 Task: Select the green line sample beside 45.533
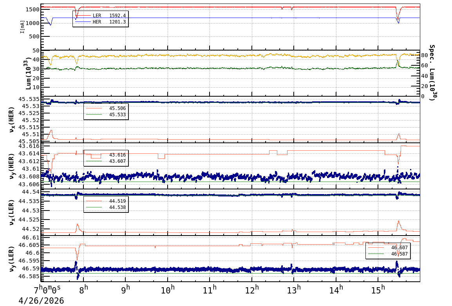point(94,115)
